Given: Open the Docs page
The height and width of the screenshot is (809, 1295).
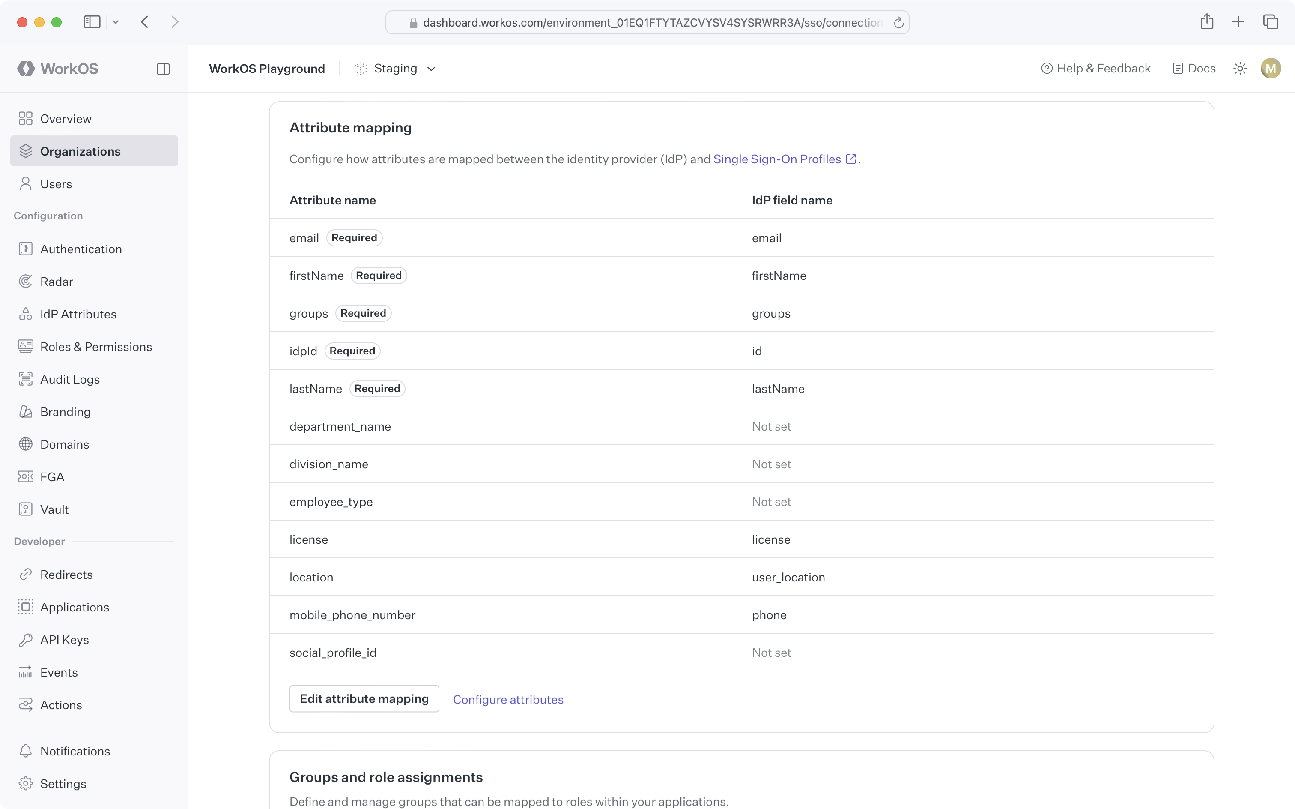Looking at the screenshot, I should [1194, 68].
